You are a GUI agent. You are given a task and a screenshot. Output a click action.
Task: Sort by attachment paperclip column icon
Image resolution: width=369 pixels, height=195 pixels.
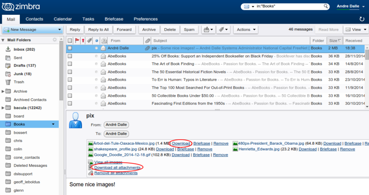[147, 41]
